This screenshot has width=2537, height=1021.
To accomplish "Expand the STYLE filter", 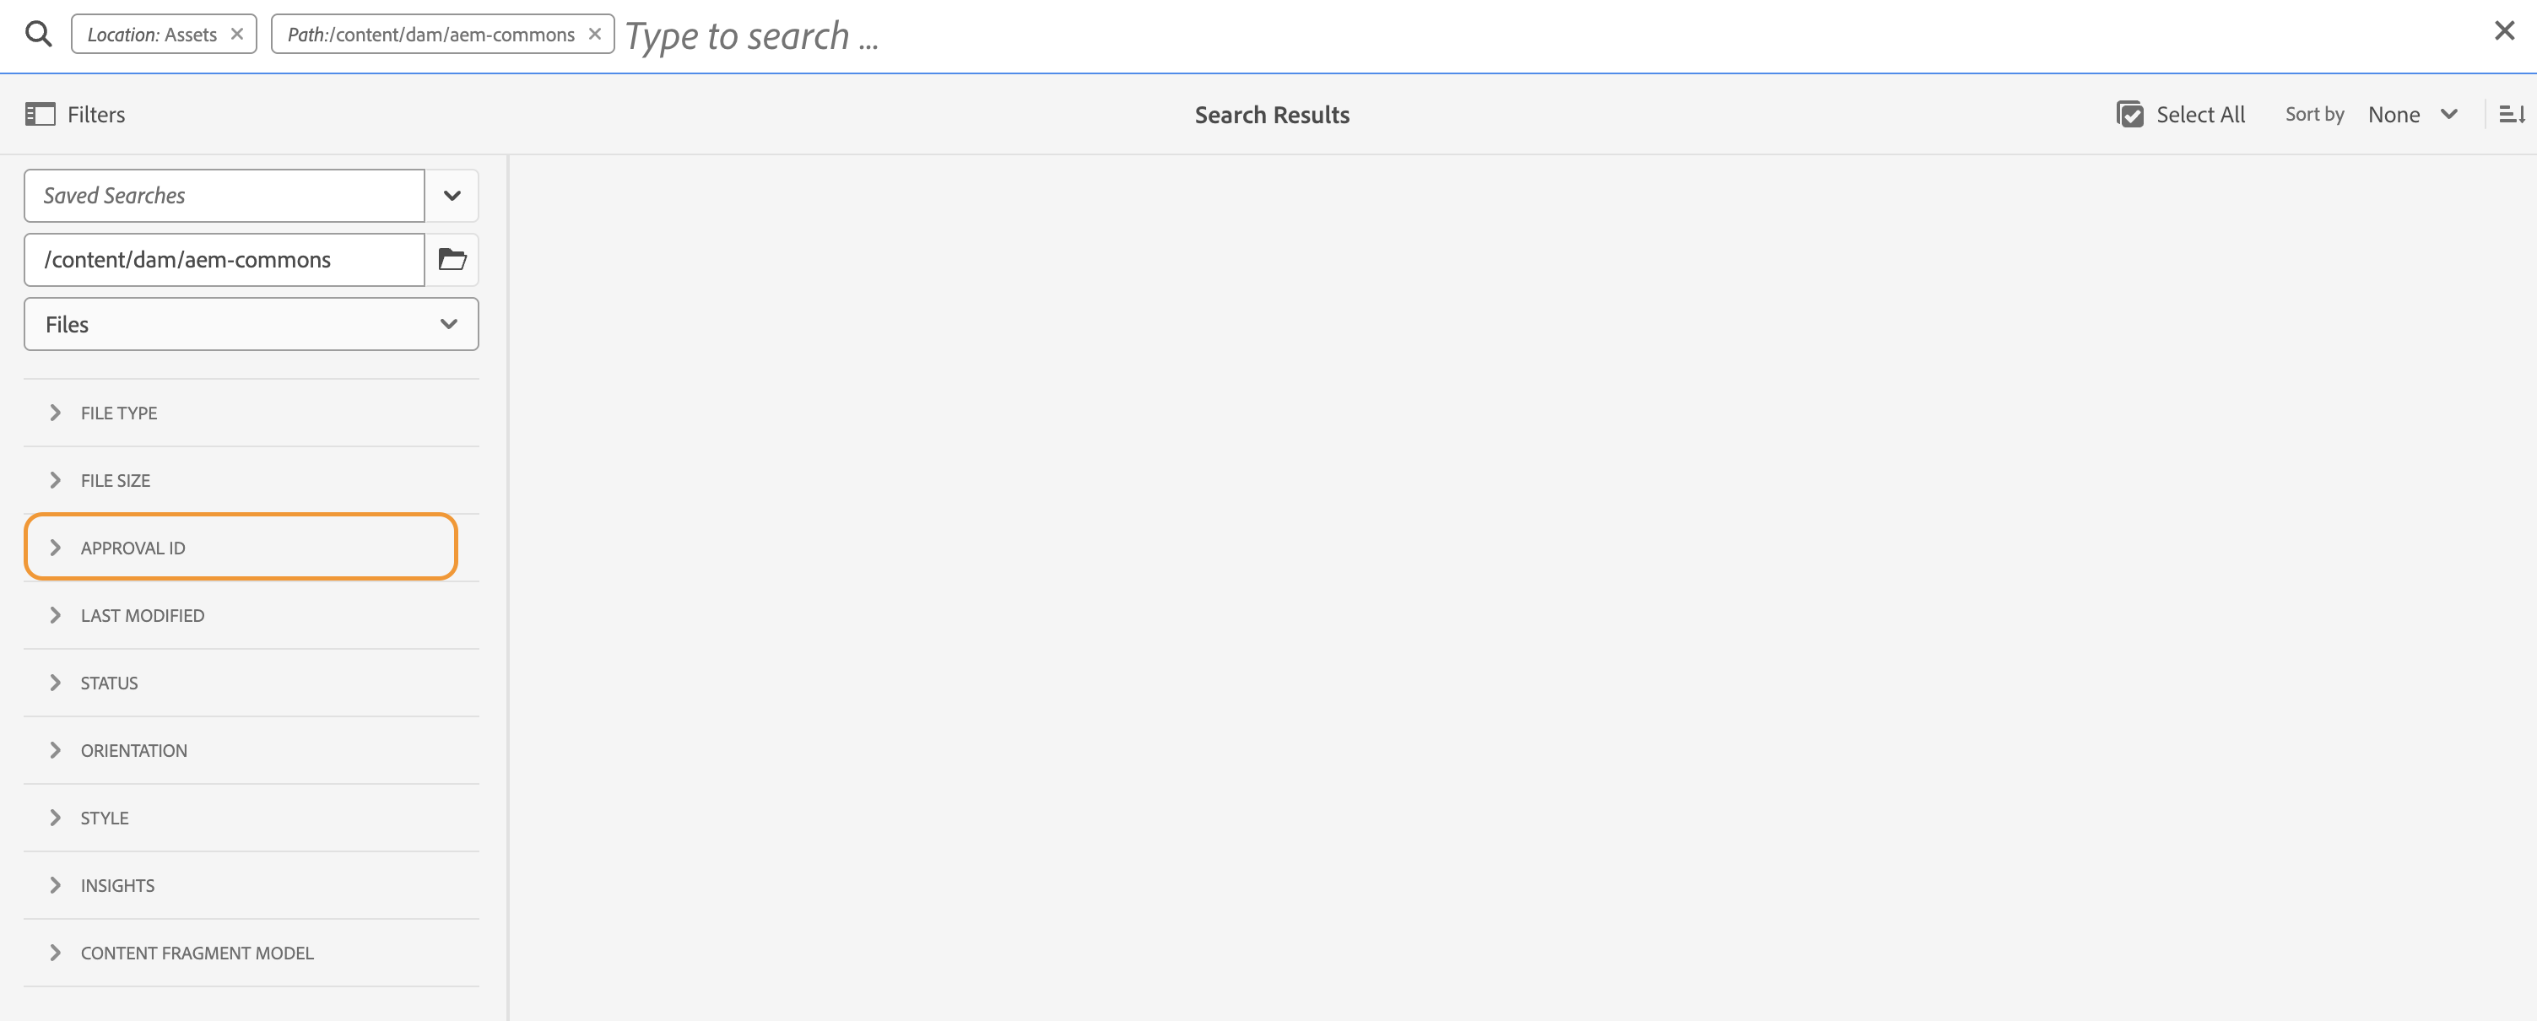I will pyautogui.click(x=252, y=817).
